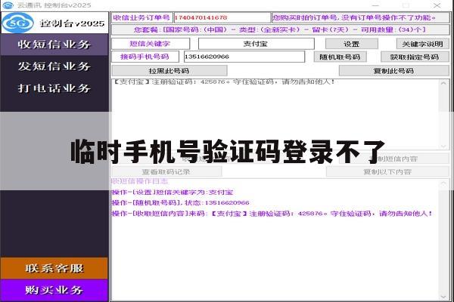Click the 收短信操作日志 heading
The height and width of the screenshot is (302, 454).
pyautogui.click(x=140, y=181)
